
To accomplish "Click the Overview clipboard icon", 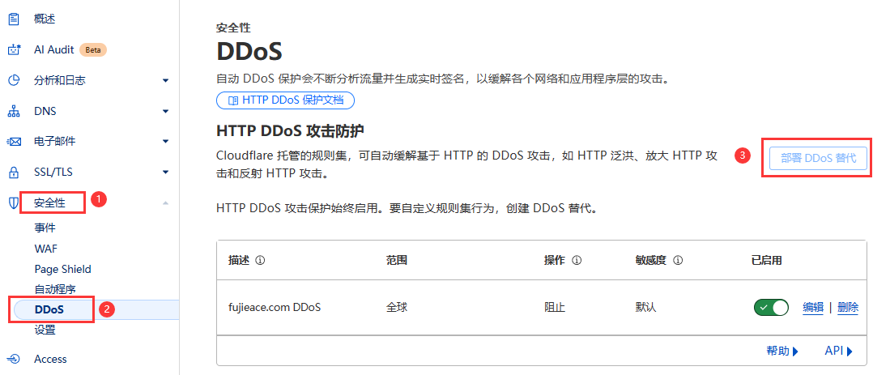I will pyautogui.click(x=14, y=19).
